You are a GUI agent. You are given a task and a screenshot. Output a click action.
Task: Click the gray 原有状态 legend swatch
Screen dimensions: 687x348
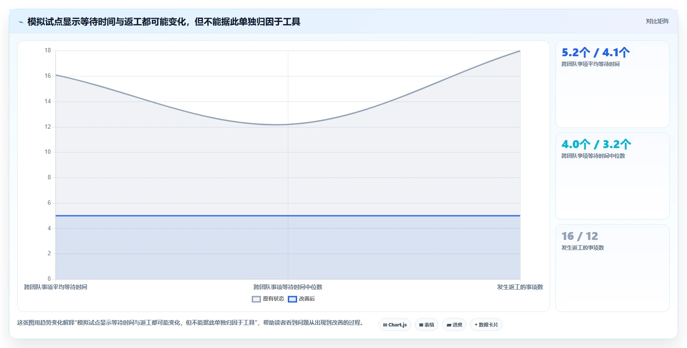click(x=256, y=299)
